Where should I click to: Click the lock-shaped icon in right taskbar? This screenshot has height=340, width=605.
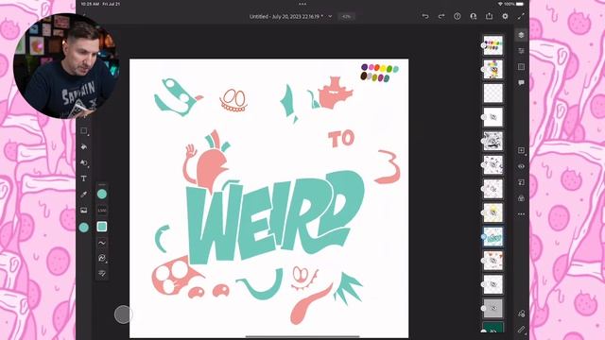(521, 198)
